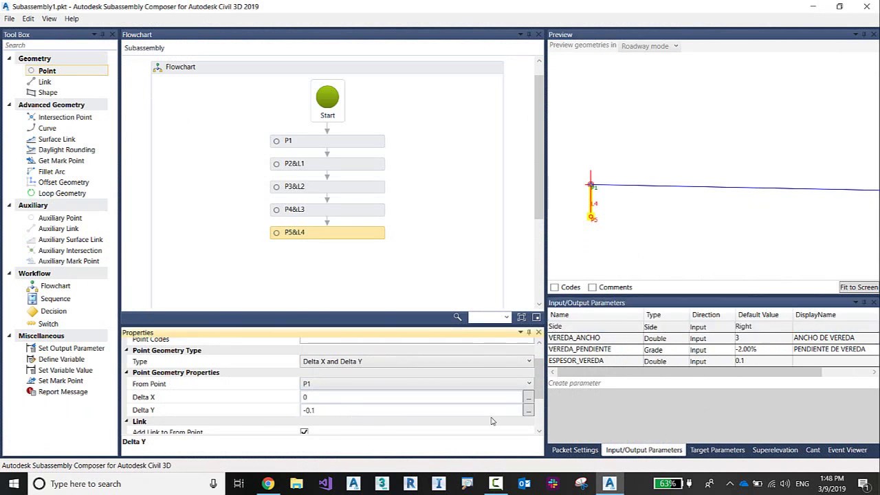Viewport: 880px width, 495px height.
Task: Open the File menu
Action: coord(9,19)
